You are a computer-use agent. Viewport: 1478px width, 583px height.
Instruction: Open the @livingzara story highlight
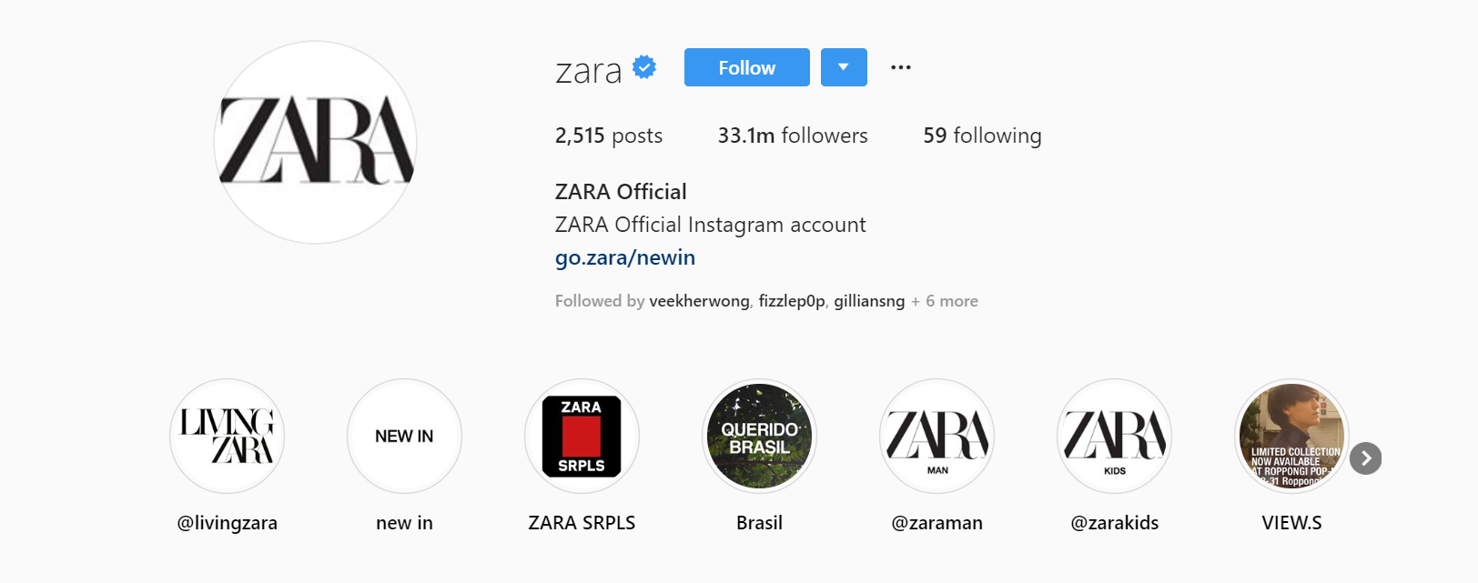click(x=227, y=437)
